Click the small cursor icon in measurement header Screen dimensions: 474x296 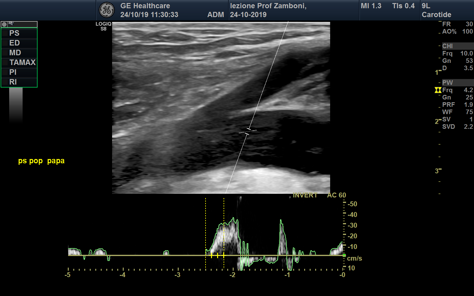pyautogui.click(x=11, y=23)
